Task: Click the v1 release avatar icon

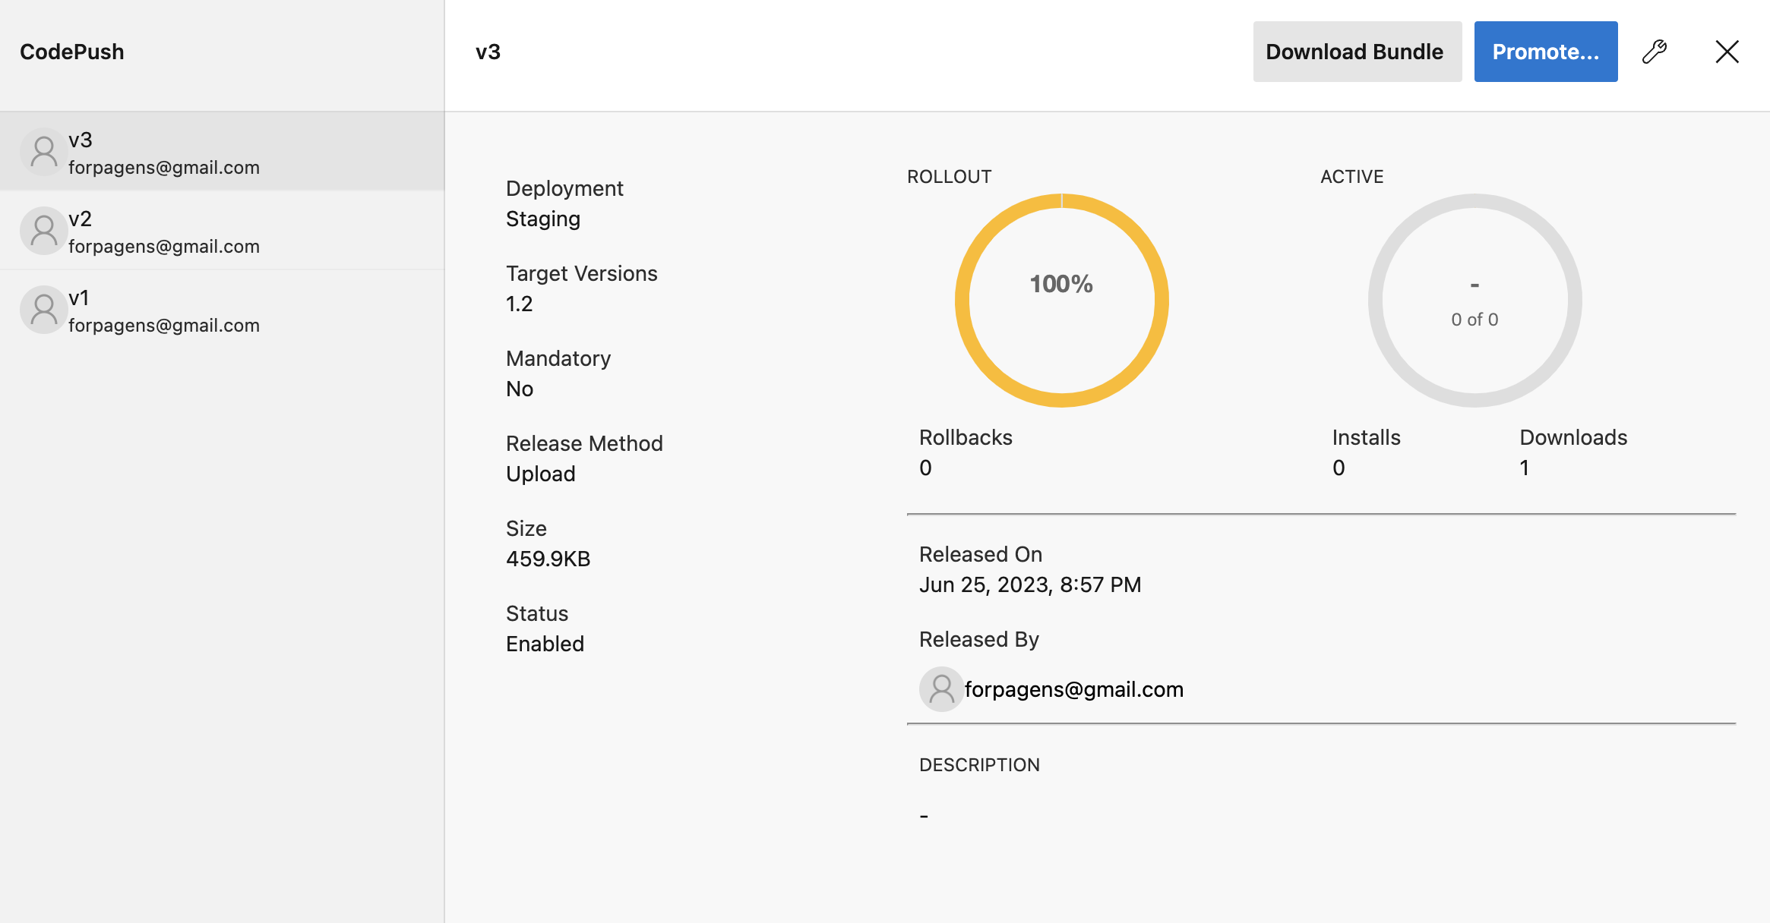Action: tap(43, 310)
